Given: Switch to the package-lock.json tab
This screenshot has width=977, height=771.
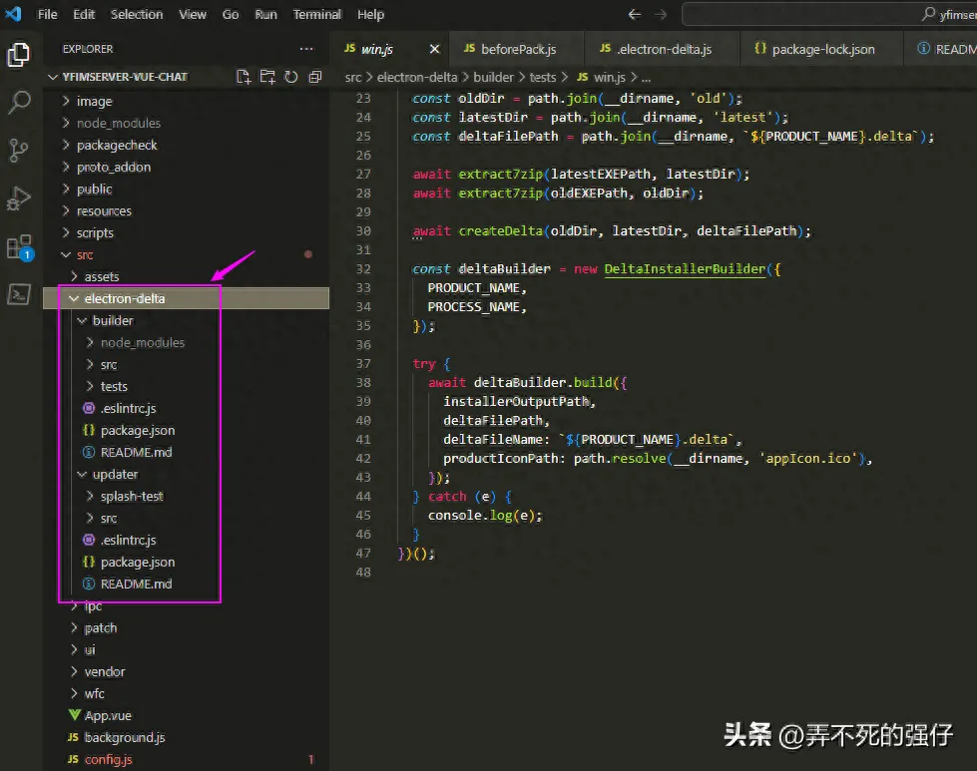Looking at the screenshot, I should click(x=822, y=49).
